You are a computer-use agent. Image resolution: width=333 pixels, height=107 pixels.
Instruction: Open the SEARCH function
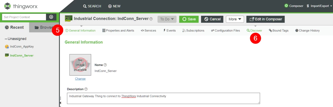(92, 6)
